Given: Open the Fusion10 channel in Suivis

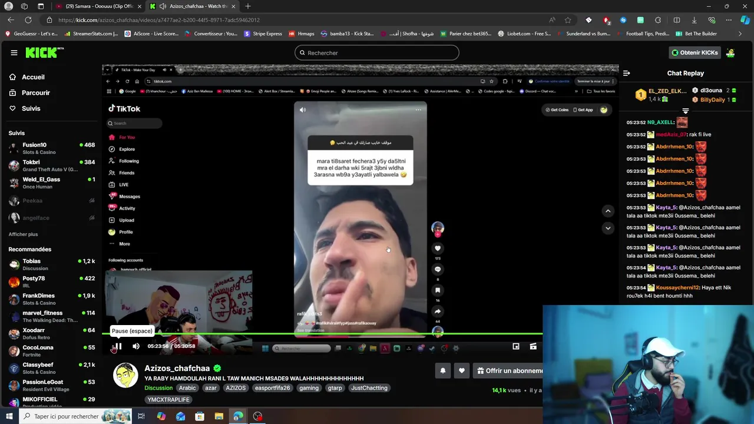Looking at the screenshot, I should click(52, 148).
